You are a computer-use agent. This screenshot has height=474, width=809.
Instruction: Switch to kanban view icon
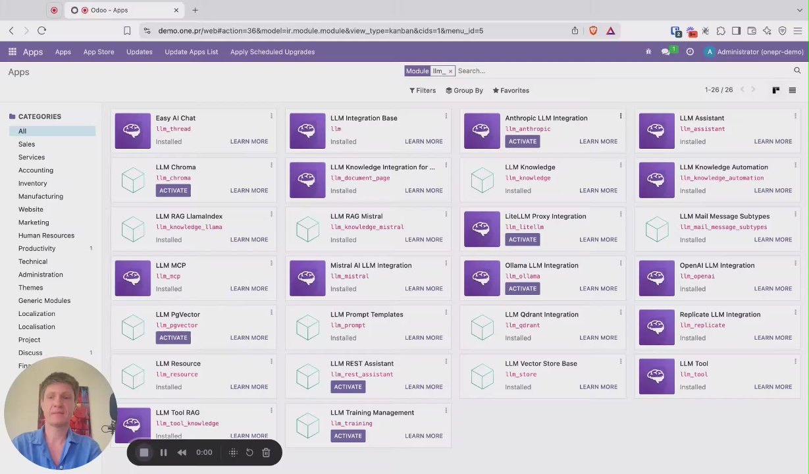pyautogui.click(x=776, y=90)
